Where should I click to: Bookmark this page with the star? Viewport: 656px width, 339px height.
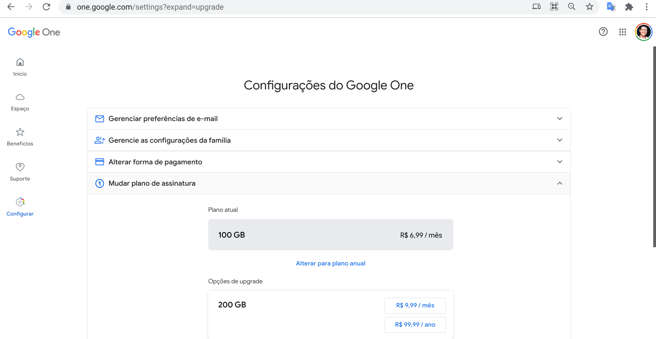pyautogui.click(x=590, y=7)
